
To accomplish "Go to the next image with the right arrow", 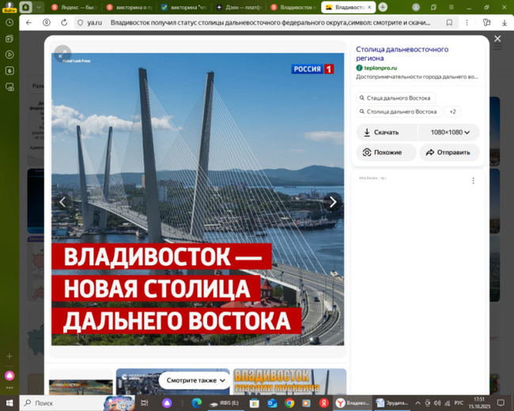I will (333, 202).
